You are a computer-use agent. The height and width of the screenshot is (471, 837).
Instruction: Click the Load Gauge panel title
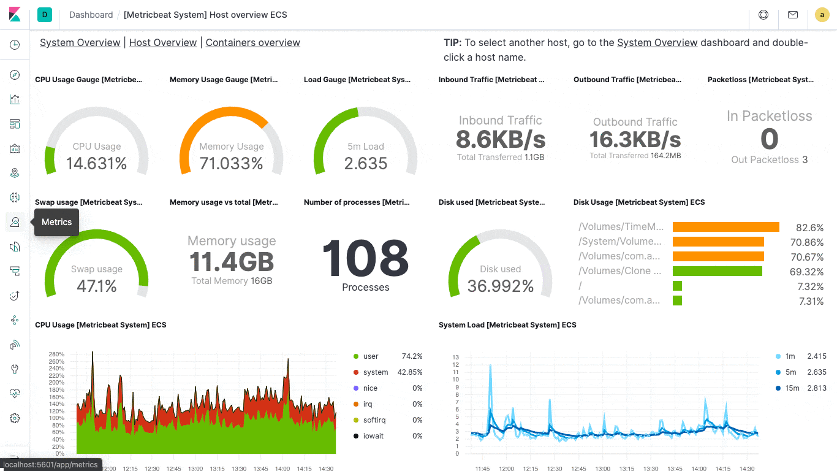point(357,80)
